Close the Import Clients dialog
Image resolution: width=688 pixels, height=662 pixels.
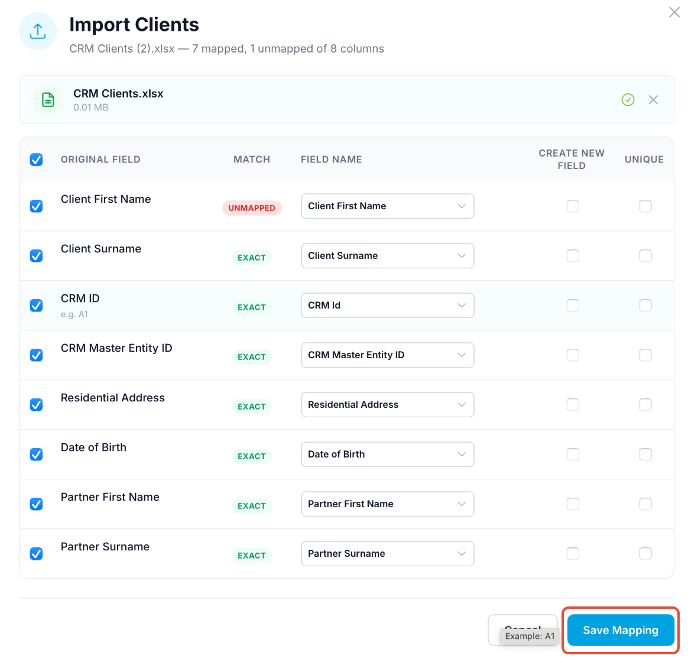[674, 12]
